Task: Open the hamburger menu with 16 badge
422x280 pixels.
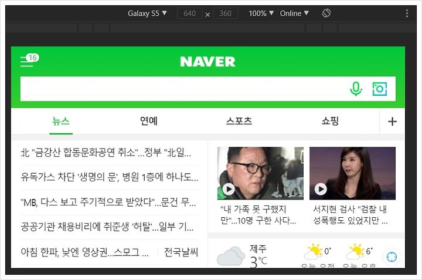Action: (29, 60)
